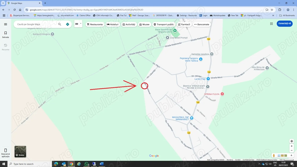Screen dimensions: 297x167
Task: Zoom in the map with plus button
Action: click(292, 146)
